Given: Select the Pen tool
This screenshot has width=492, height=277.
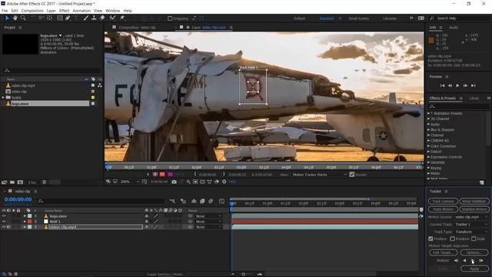Looking at the screenshot, I should tap(68, 18).
